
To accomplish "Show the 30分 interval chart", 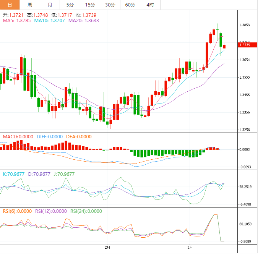I will [x=110, y=5].
